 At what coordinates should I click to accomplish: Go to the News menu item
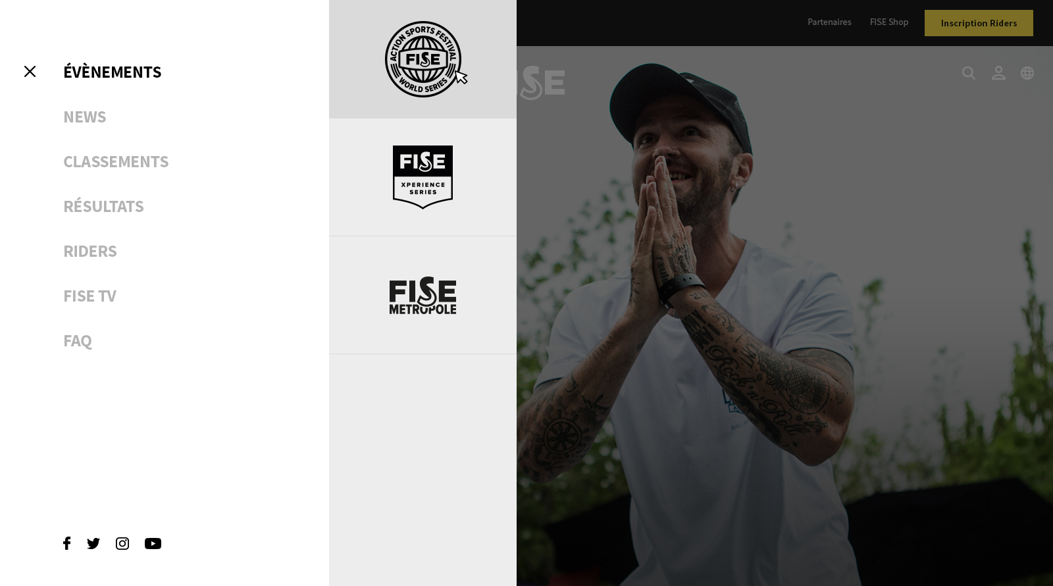[x=85, y=117]
